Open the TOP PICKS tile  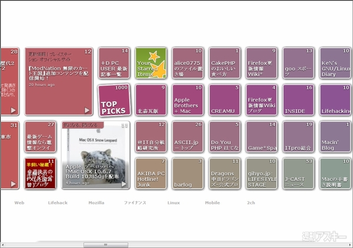(114, 100)
